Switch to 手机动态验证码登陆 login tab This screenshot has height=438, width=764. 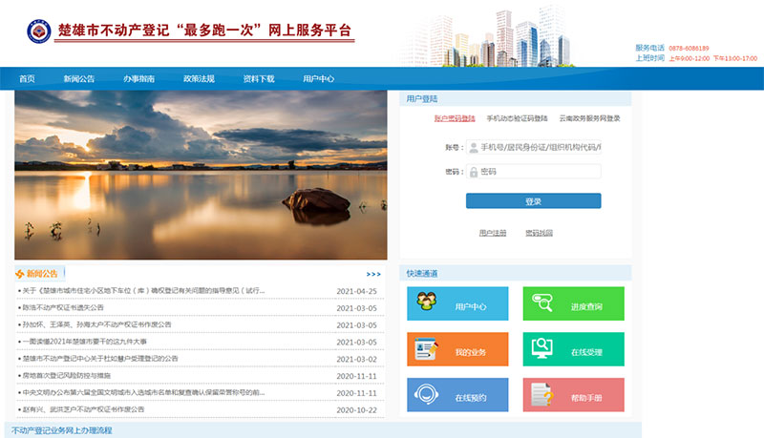[x=517, y=119]
